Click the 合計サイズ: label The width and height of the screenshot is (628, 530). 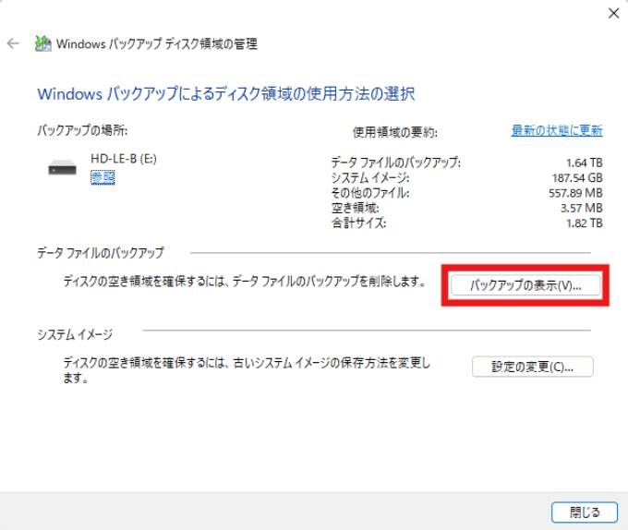[358, 223]
